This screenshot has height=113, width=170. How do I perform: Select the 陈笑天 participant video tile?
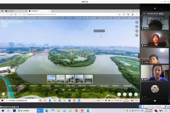click(x=155, y=39)
